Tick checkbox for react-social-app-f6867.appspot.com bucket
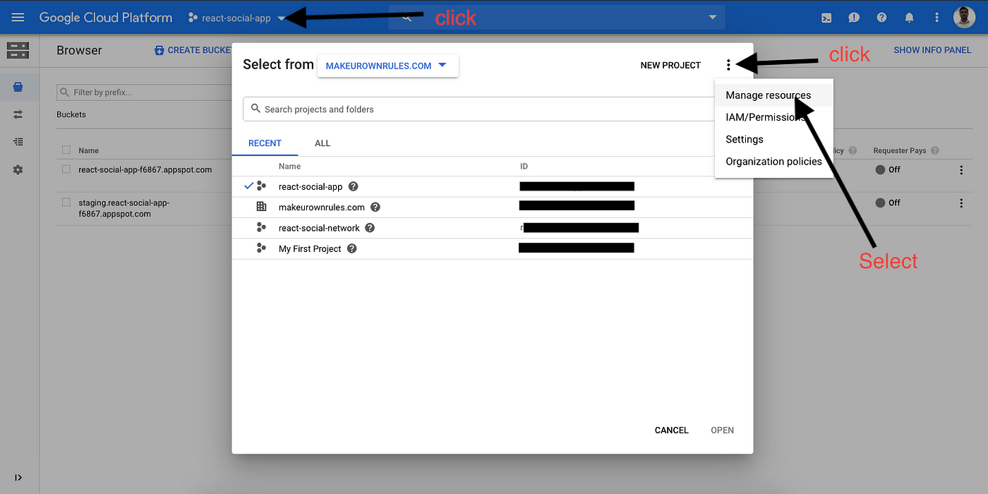The height and width of the screenshot is (494, 988). click(x=66, y=169)
